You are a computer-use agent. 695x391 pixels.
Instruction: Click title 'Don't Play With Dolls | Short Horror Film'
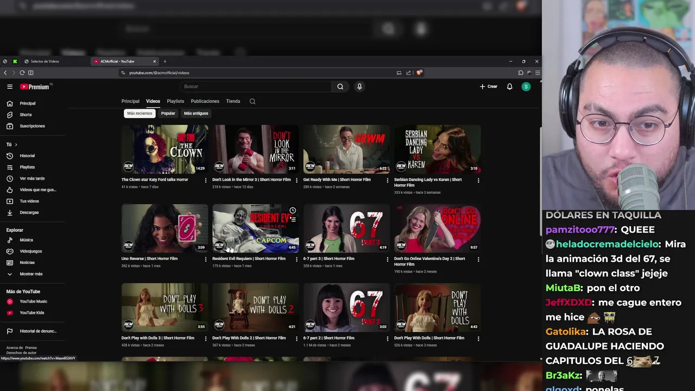click(x=429, y=338)
